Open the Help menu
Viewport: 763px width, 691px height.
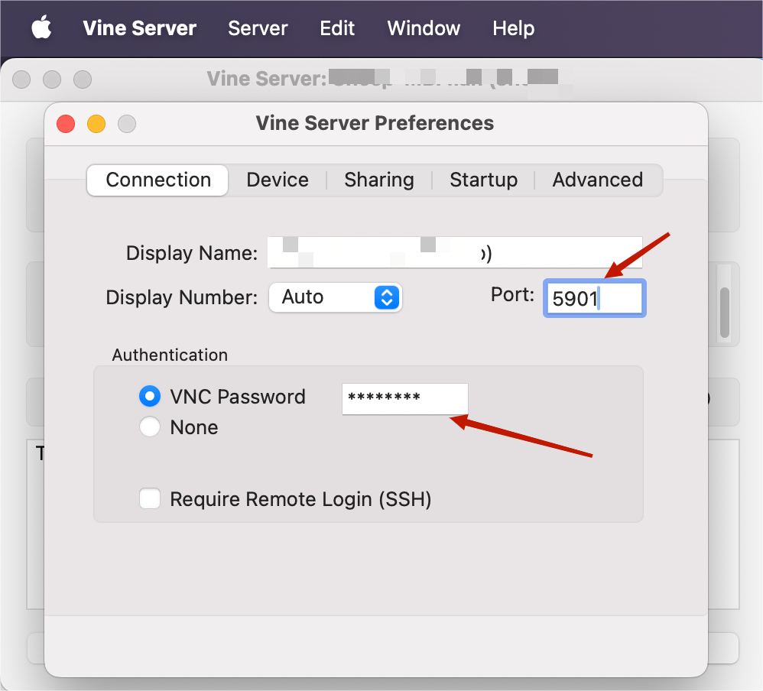tap(513, 28)
